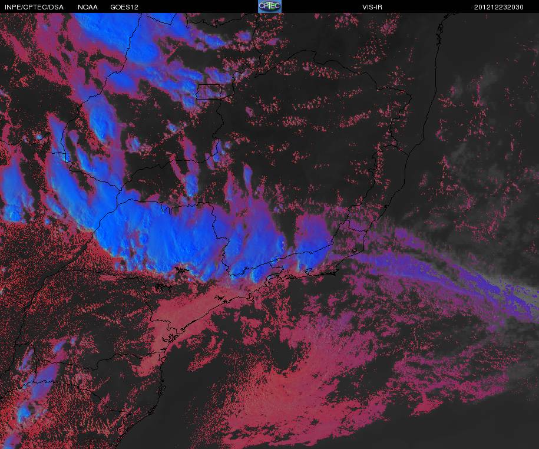
Task: Click the 201212232030 timestamp
Action: click(499, 7)
